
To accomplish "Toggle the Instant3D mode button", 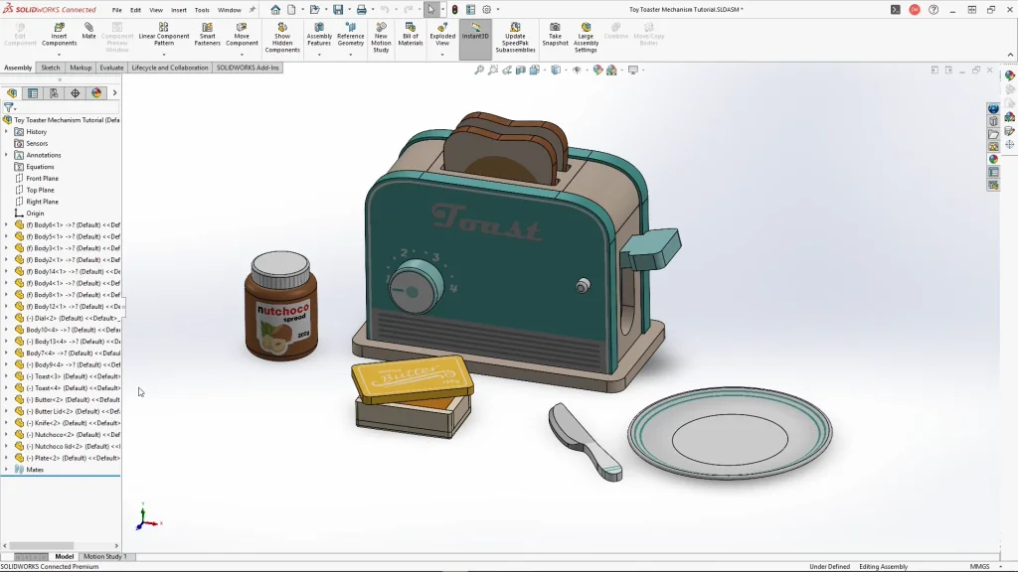I will tap(475, 31).
